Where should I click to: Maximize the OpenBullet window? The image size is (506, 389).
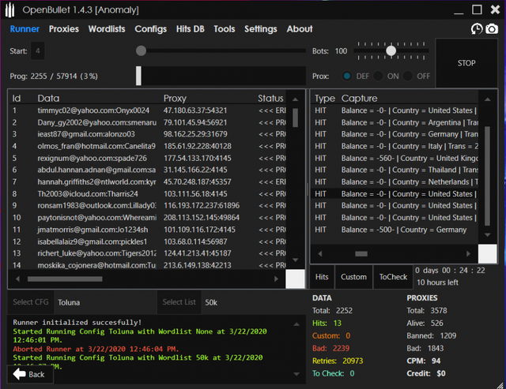pos(476,9)
